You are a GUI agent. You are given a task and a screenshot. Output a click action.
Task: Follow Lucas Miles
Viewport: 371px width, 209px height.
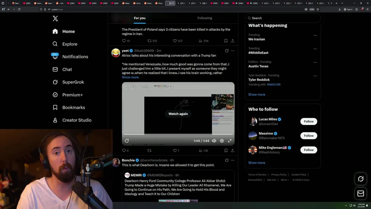(309, 121)
